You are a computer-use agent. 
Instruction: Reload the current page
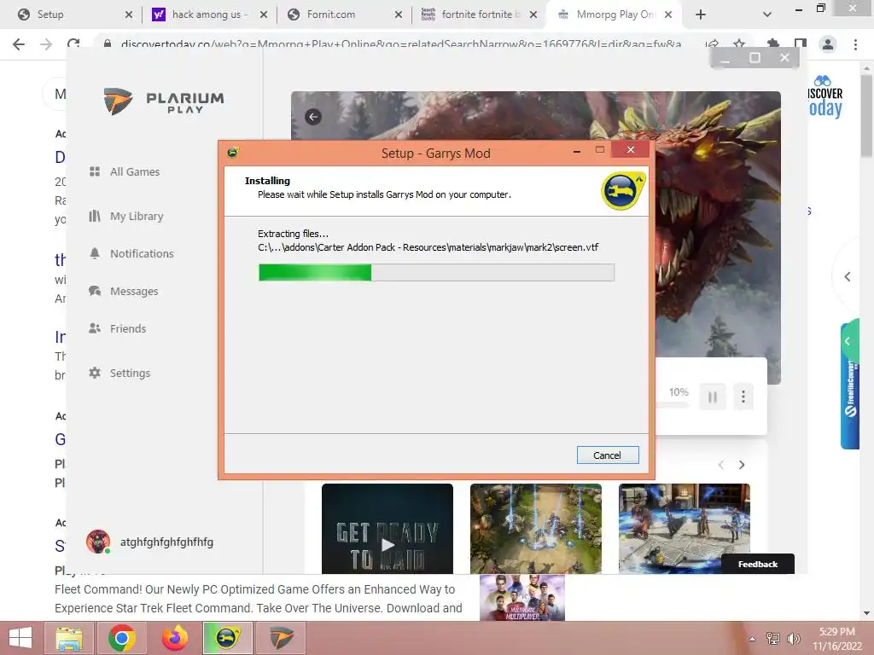point(73,44)
